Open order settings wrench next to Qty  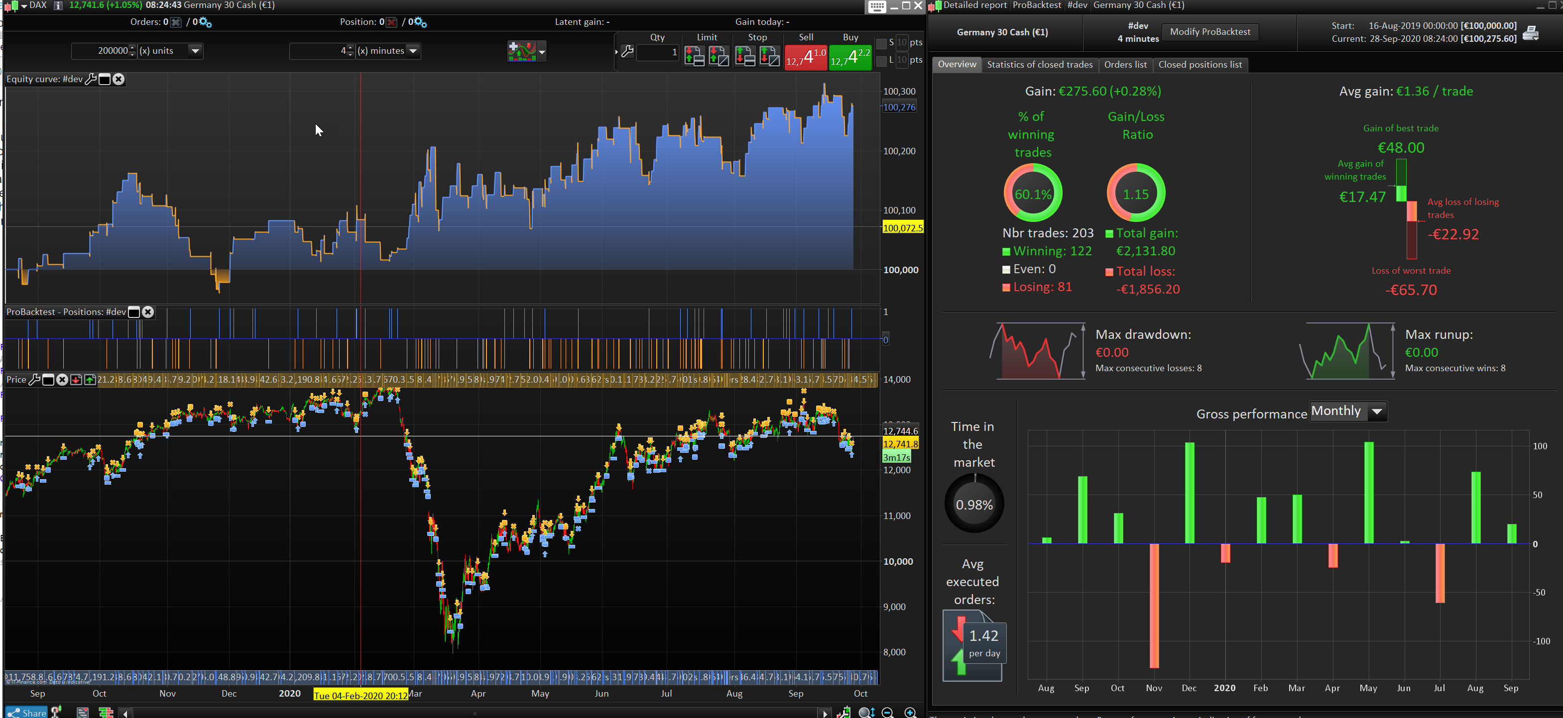[628, 52]
